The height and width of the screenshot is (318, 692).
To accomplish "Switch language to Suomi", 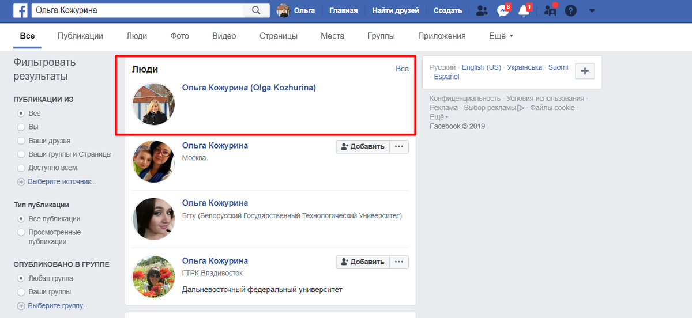I will click(x=558, y=67).
